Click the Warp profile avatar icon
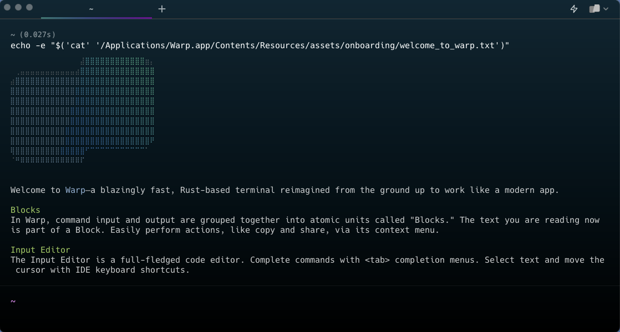The width and height of the screenshot is (620, 332). click(x=594, y=9)
